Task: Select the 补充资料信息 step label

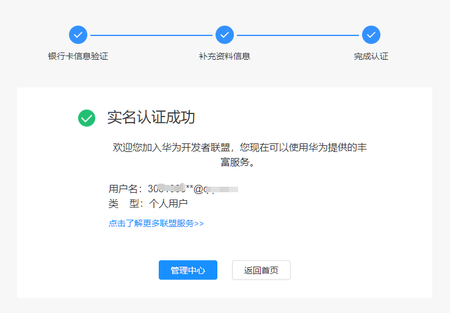Action: pyautogui.click(x=225, y=56)
